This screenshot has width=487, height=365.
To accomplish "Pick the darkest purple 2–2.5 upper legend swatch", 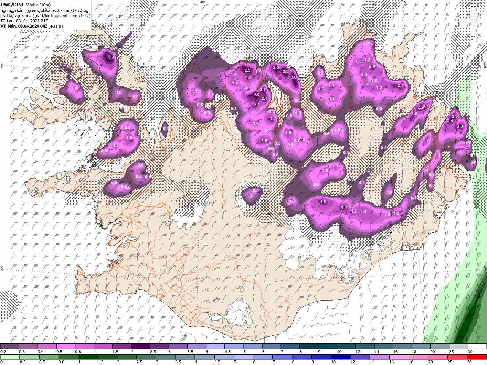I will 140,346.
